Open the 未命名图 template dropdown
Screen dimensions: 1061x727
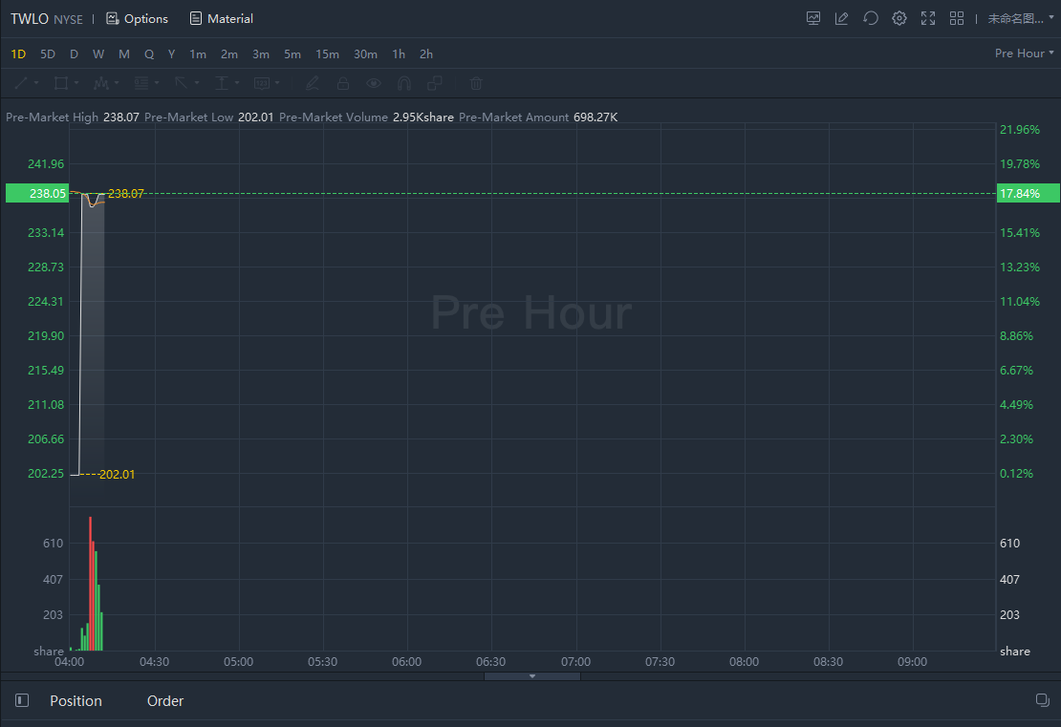pos(1021,19)
